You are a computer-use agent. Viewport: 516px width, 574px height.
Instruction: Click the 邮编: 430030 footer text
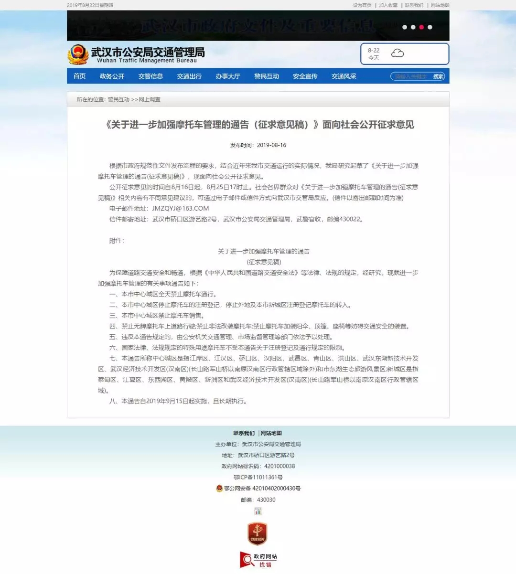[258, 500]
